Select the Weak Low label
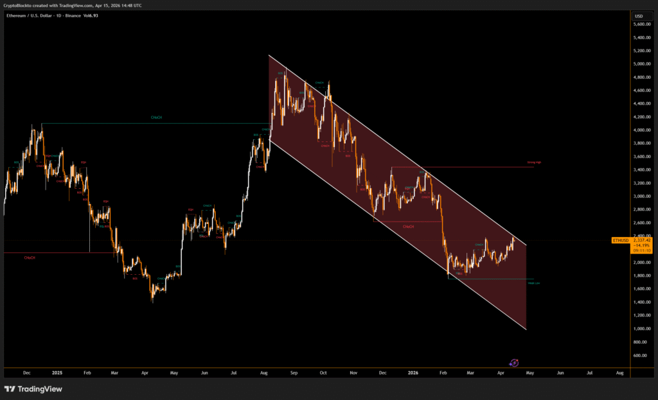This screenshot has width=658, height=400. [x=533, y=283]
